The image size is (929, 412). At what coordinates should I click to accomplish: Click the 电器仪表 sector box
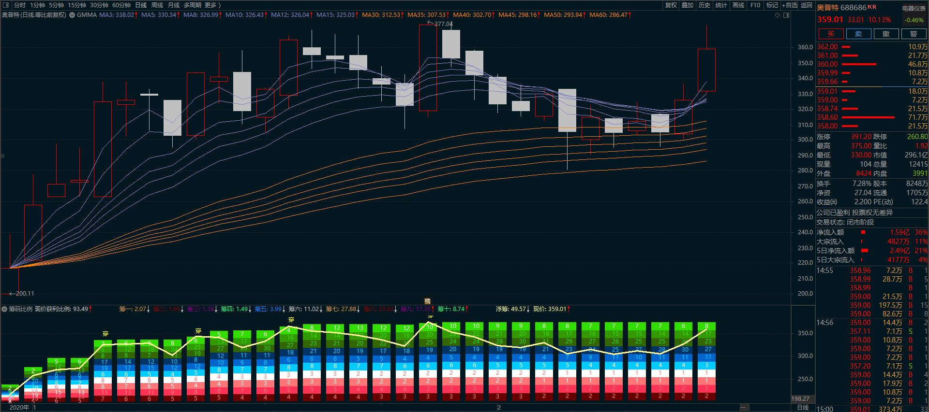tap(914, 8)
